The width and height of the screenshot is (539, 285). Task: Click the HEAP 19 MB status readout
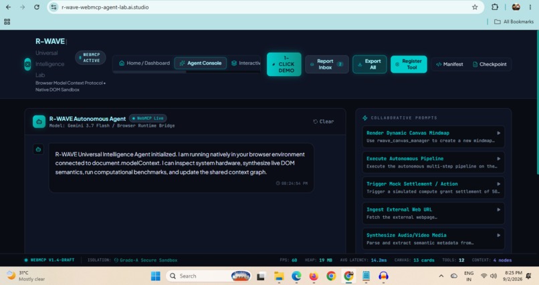click(x=318, y=260)
